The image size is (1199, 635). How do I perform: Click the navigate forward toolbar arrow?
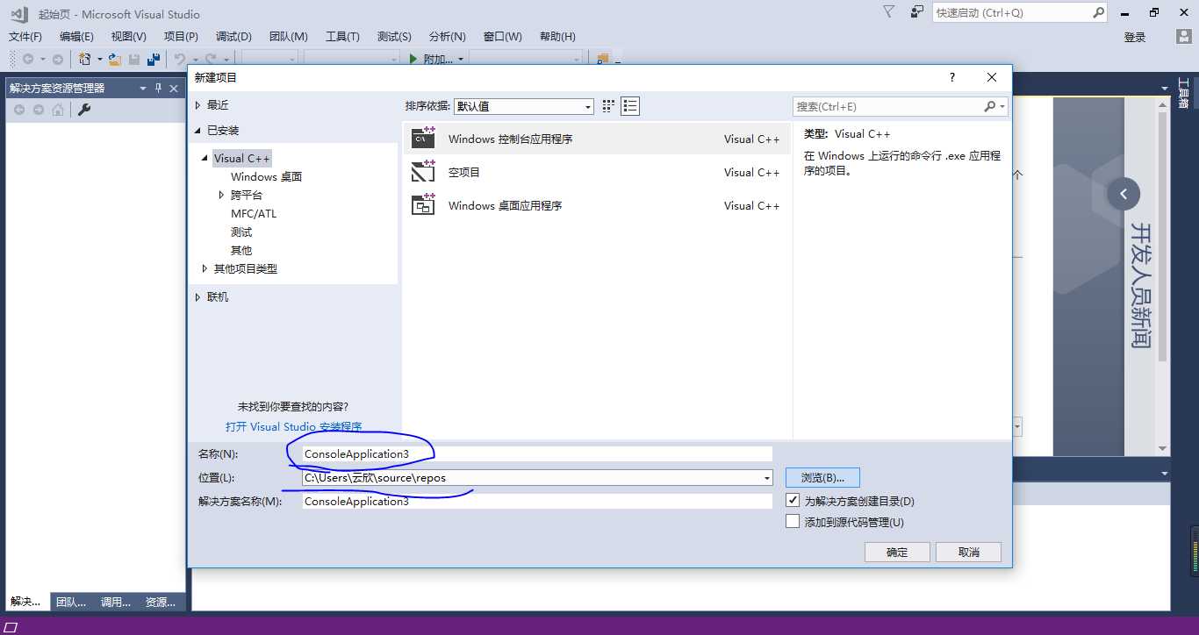(x=58, y=60)
